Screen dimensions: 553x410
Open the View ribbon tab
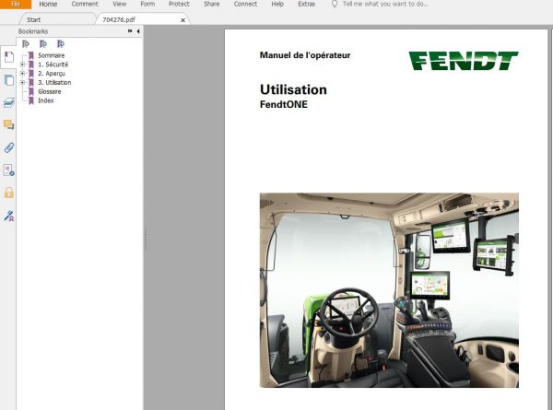119,4
